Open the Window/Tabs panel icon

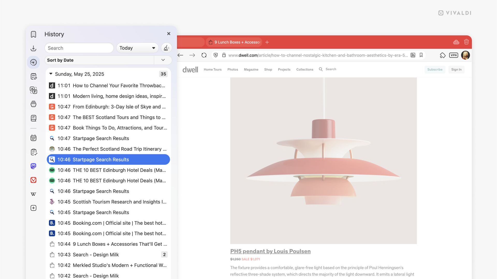point(33,104)
